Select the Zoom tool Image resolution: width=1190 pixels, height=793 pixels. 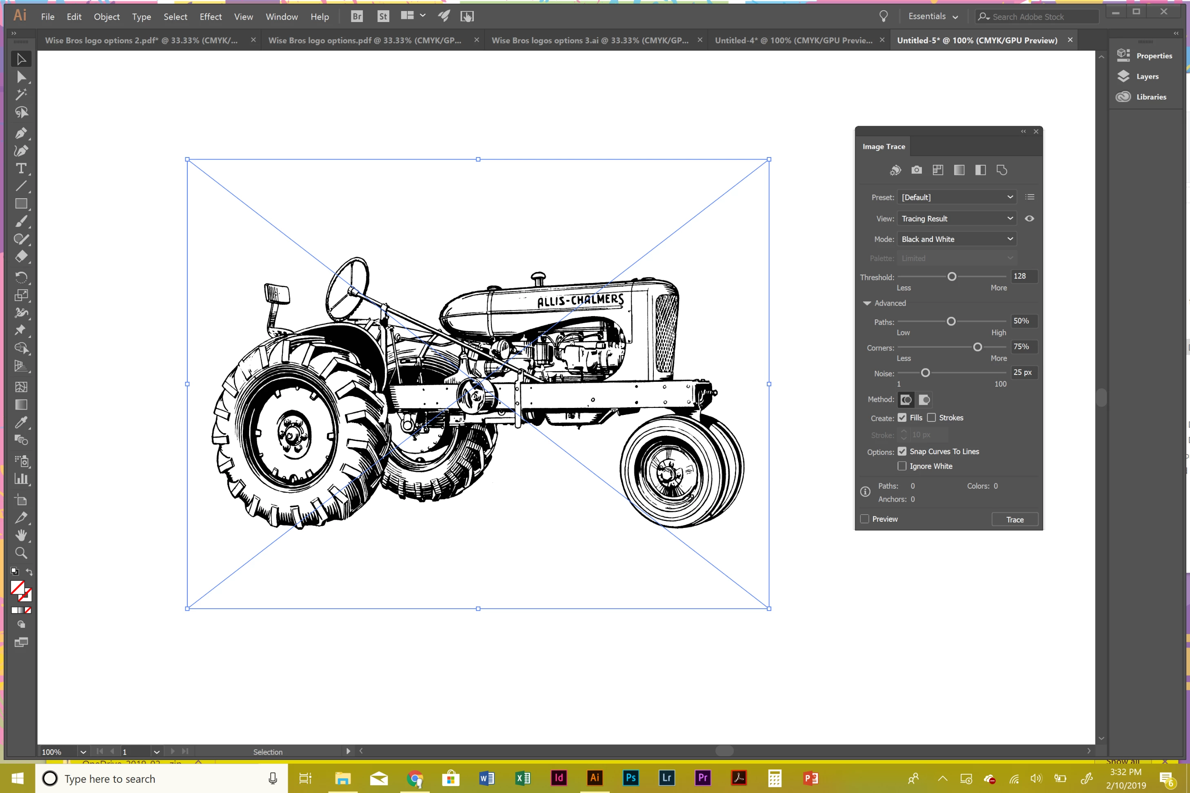click(x=21, y=553)
